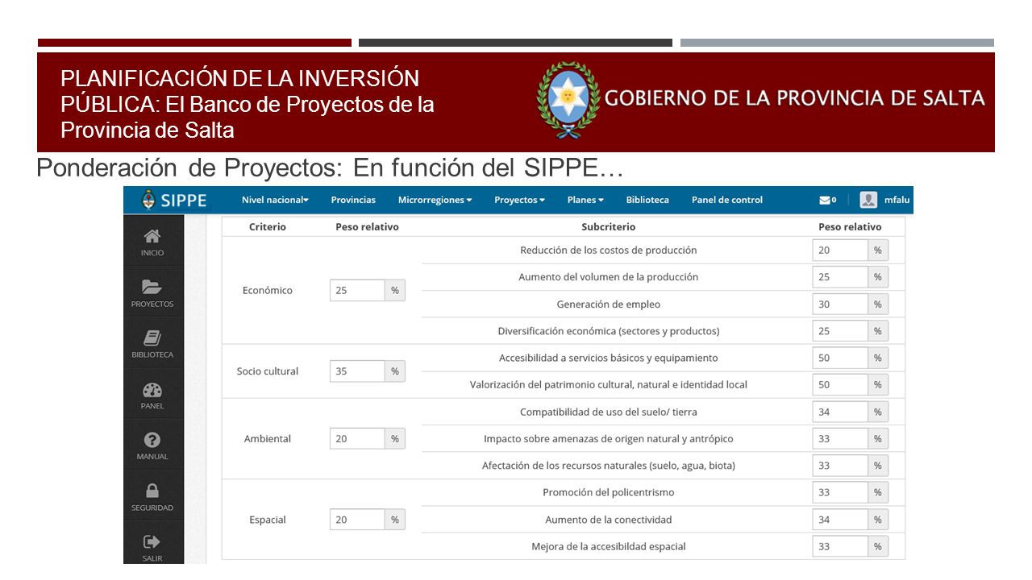Edit weight for Accesibilidad a servicios básicos

(840, 358)
